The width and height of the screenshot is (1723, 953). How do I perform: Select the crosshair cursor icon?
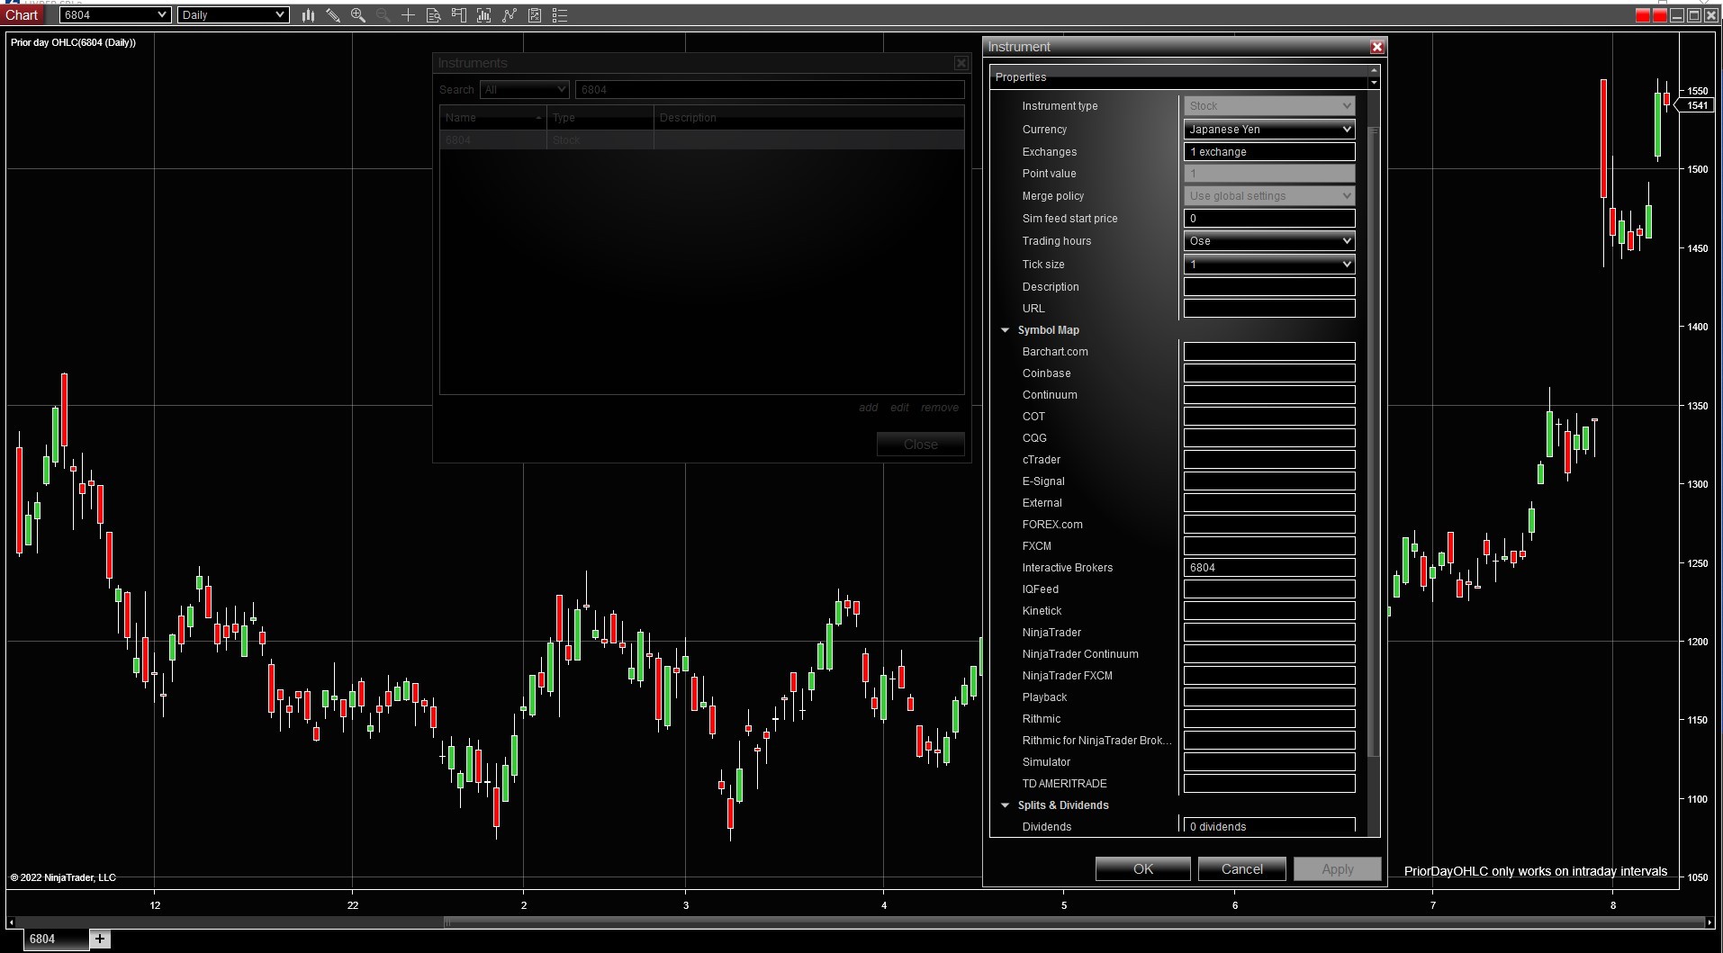[409, 15]
